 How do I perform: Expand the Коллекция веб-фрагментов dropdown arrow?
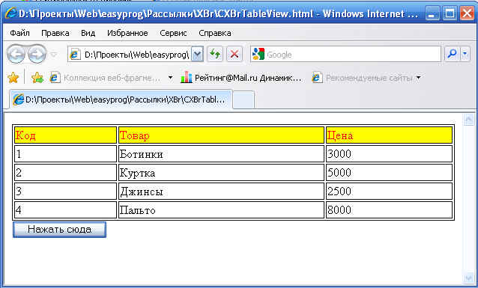[170, 78]
